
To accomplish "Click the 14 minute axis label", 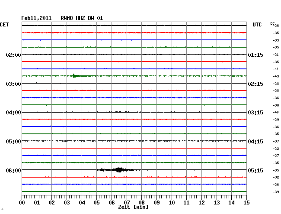I will tap(231, 203).
